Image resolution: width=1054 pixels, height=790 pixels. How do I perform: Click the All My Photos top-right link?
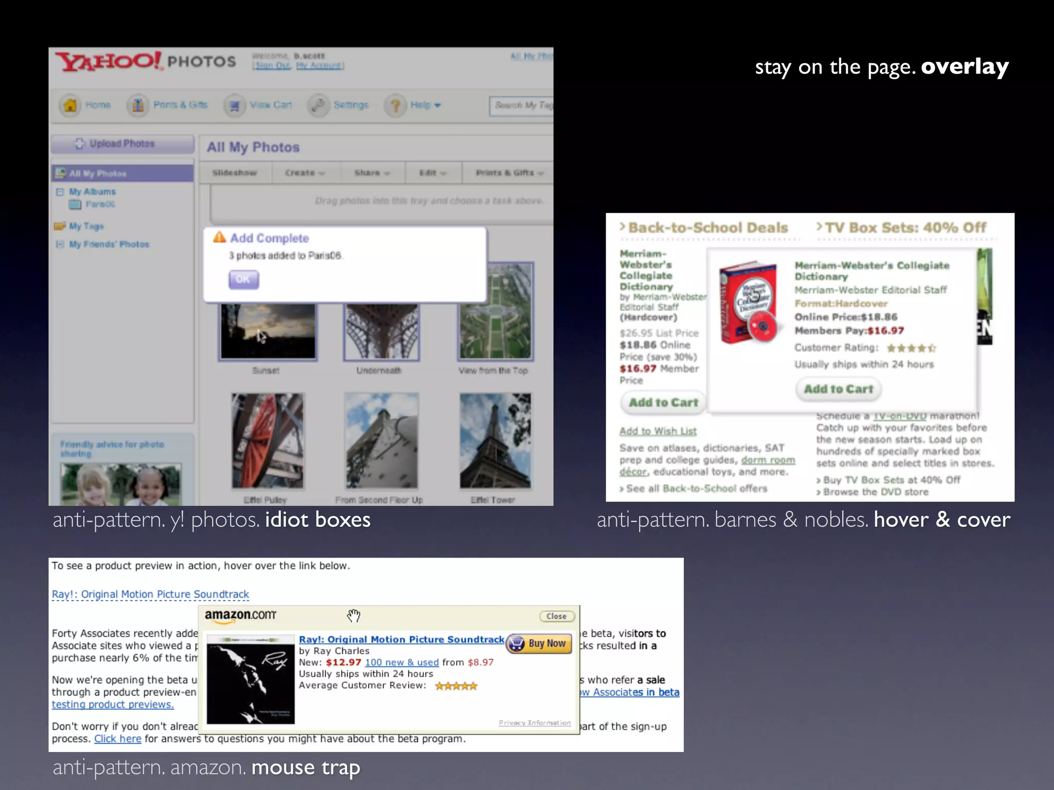tap(532, 56)
